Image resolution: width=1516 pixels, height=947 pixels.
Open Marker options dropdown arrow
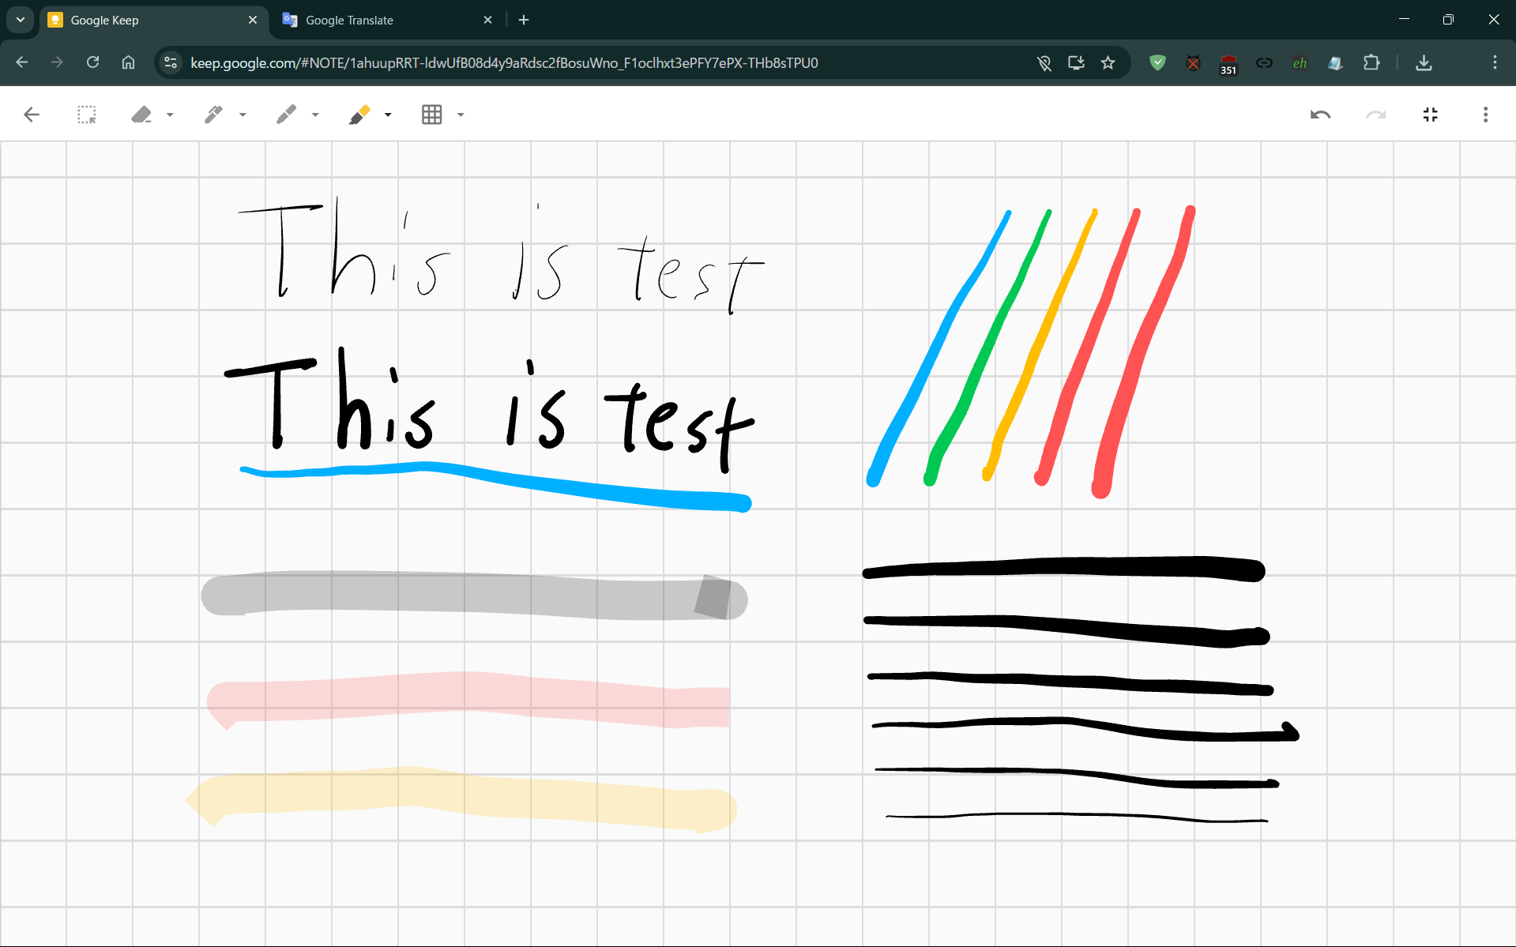point(315,115)
